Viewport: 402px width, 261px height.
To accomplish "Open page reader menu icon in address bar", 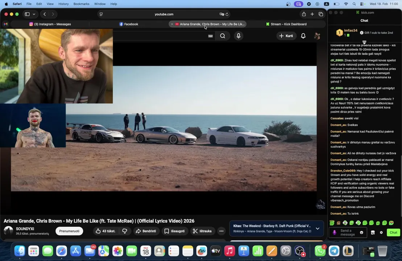I will pos(101,14).
